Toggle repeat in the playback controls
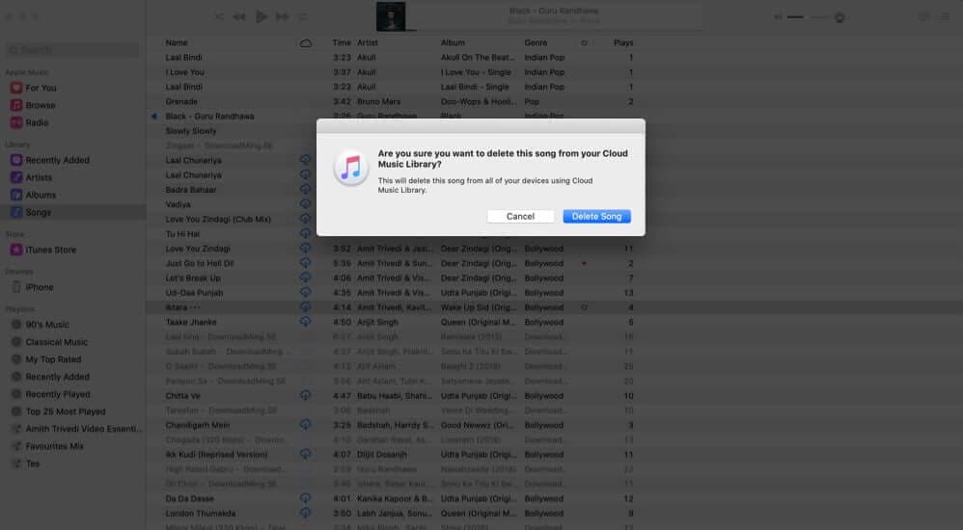 pos(303,16)
